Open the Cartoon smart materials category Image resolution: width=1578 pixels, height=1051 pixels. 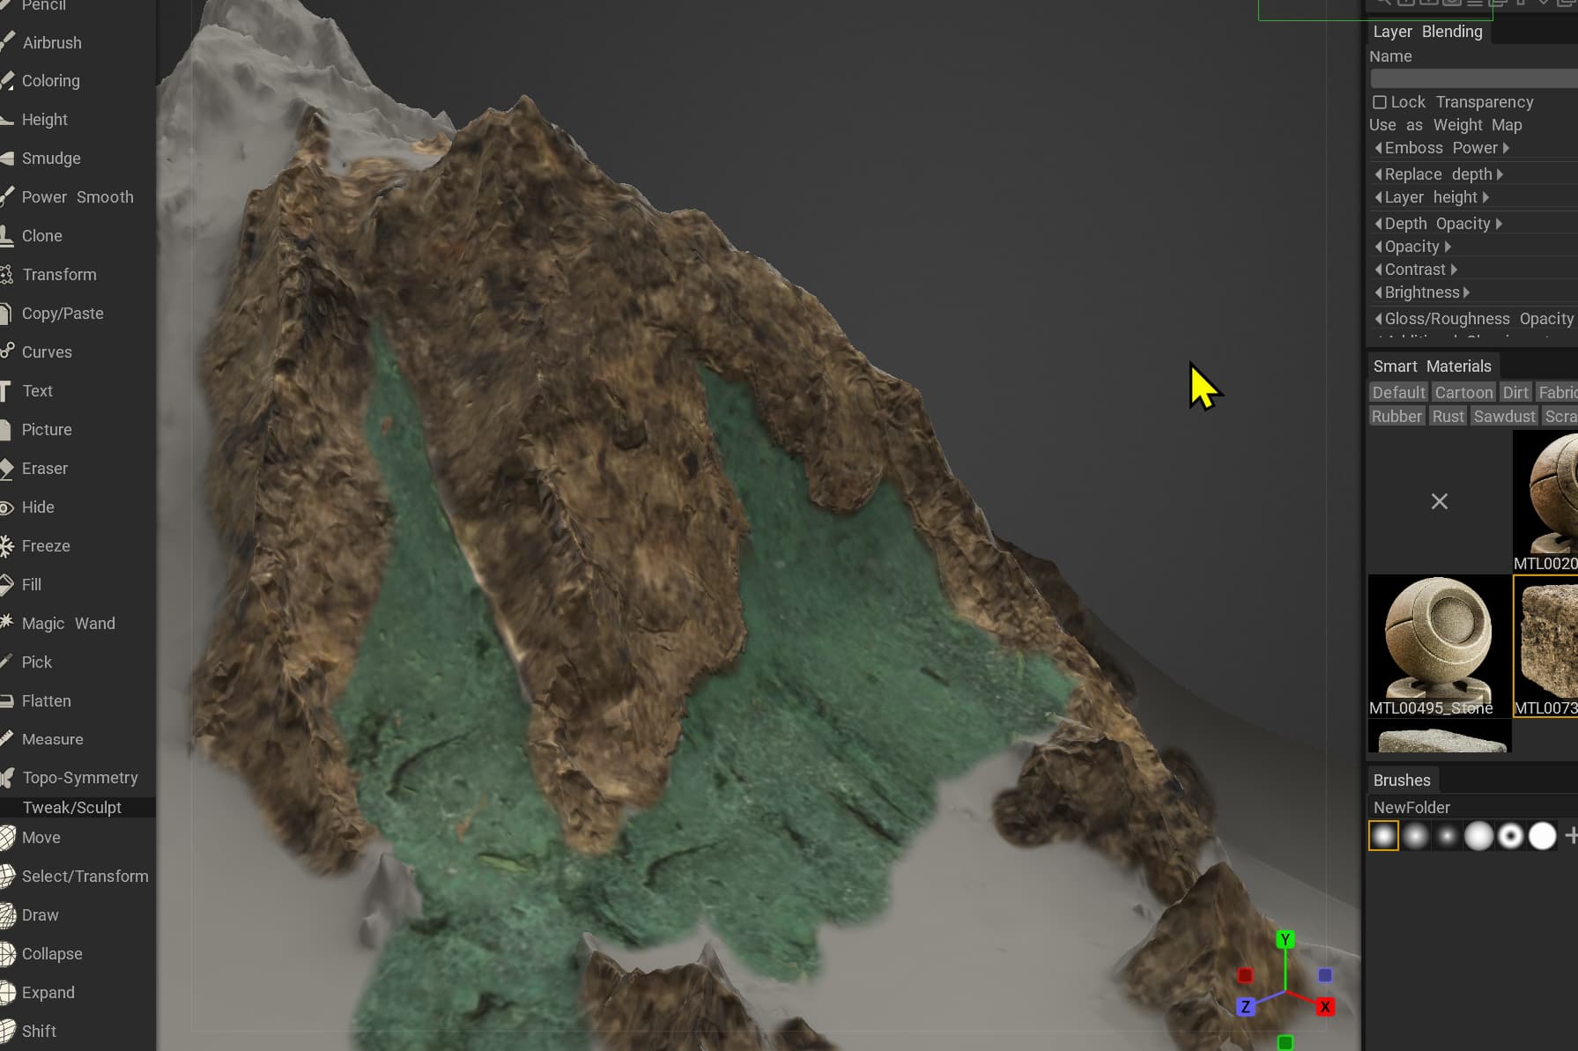(x=1463, y=393)
